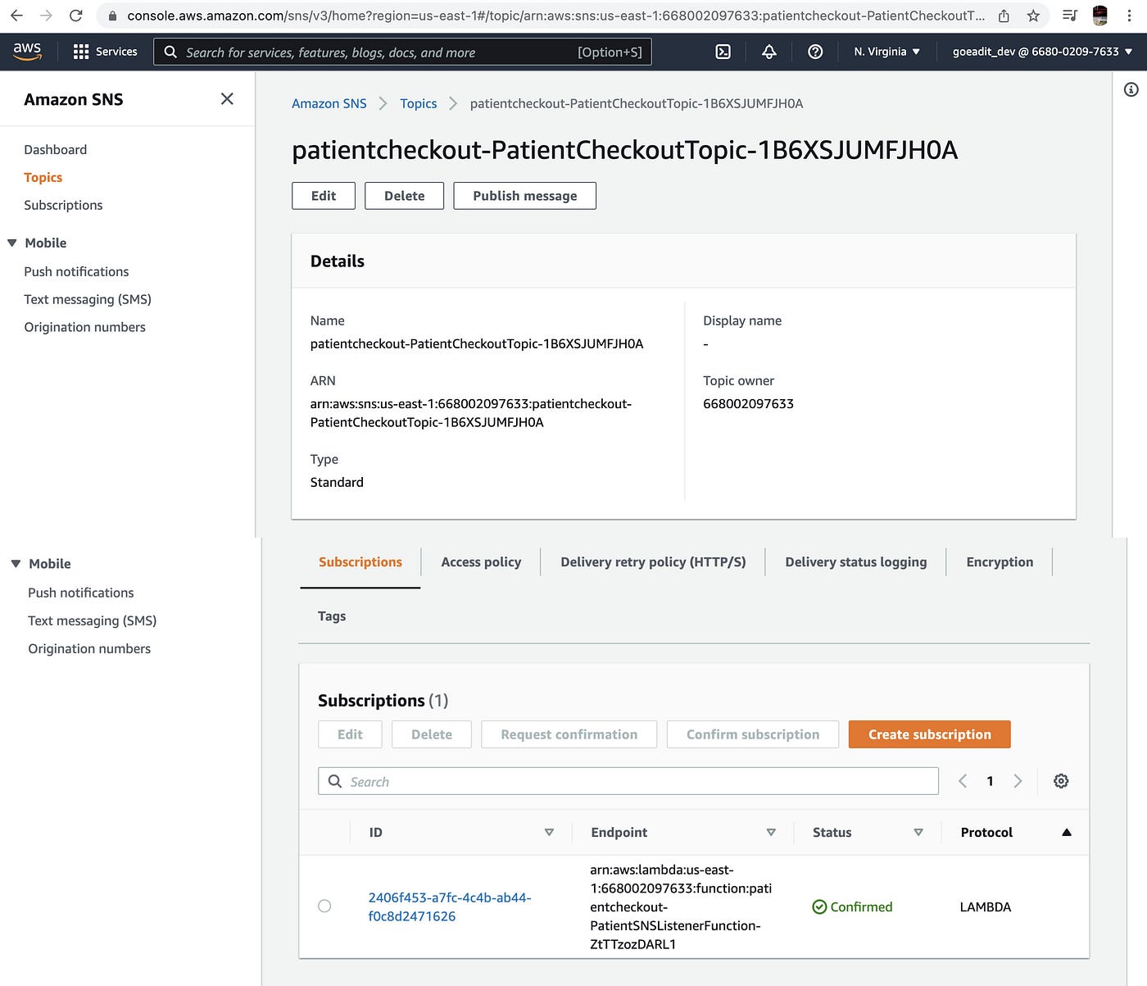Open Chrome three-dot menu
This screenshot has width=1147, height=986.
click(x=1129, y=16)
